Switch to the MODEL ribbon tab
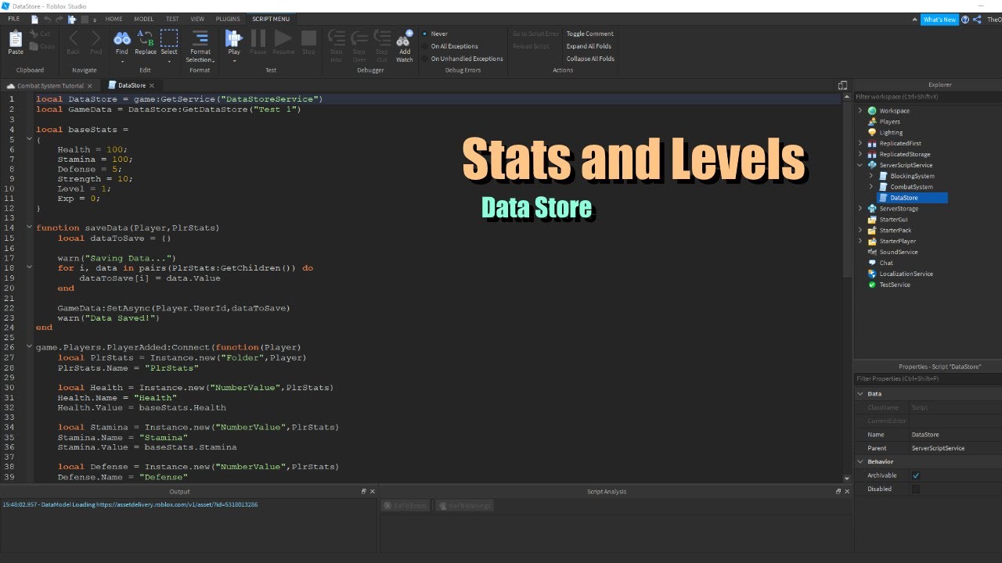1002x563 pixels. 144,19
